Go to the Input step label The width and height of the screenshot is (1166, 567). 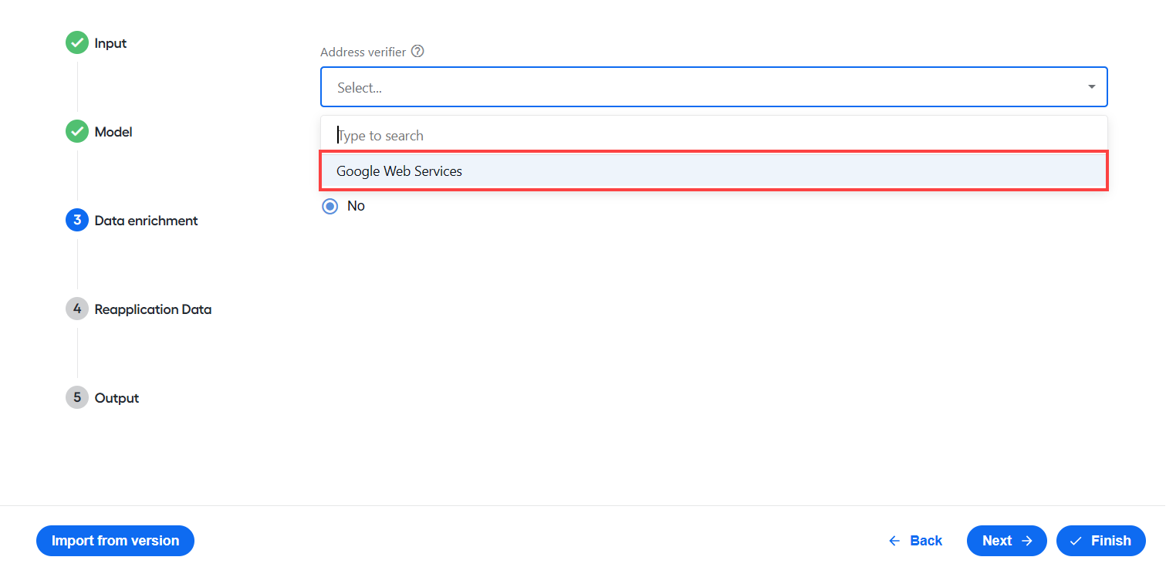110,43
